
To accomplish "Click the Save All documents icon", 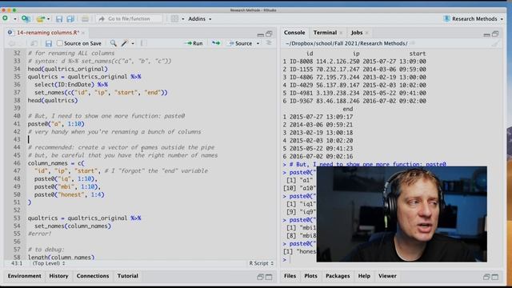I will click(70, 19).
